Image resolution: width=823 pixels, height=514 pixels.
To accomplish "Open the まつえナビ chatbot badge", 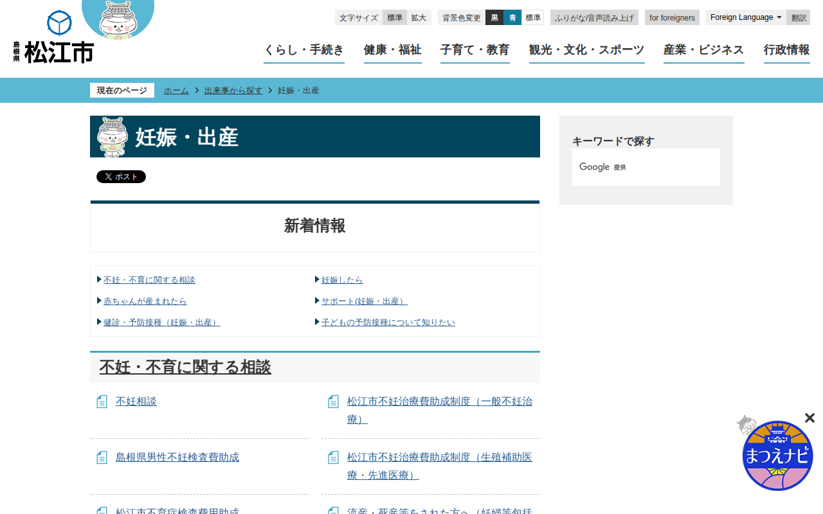I will [777, 456].
